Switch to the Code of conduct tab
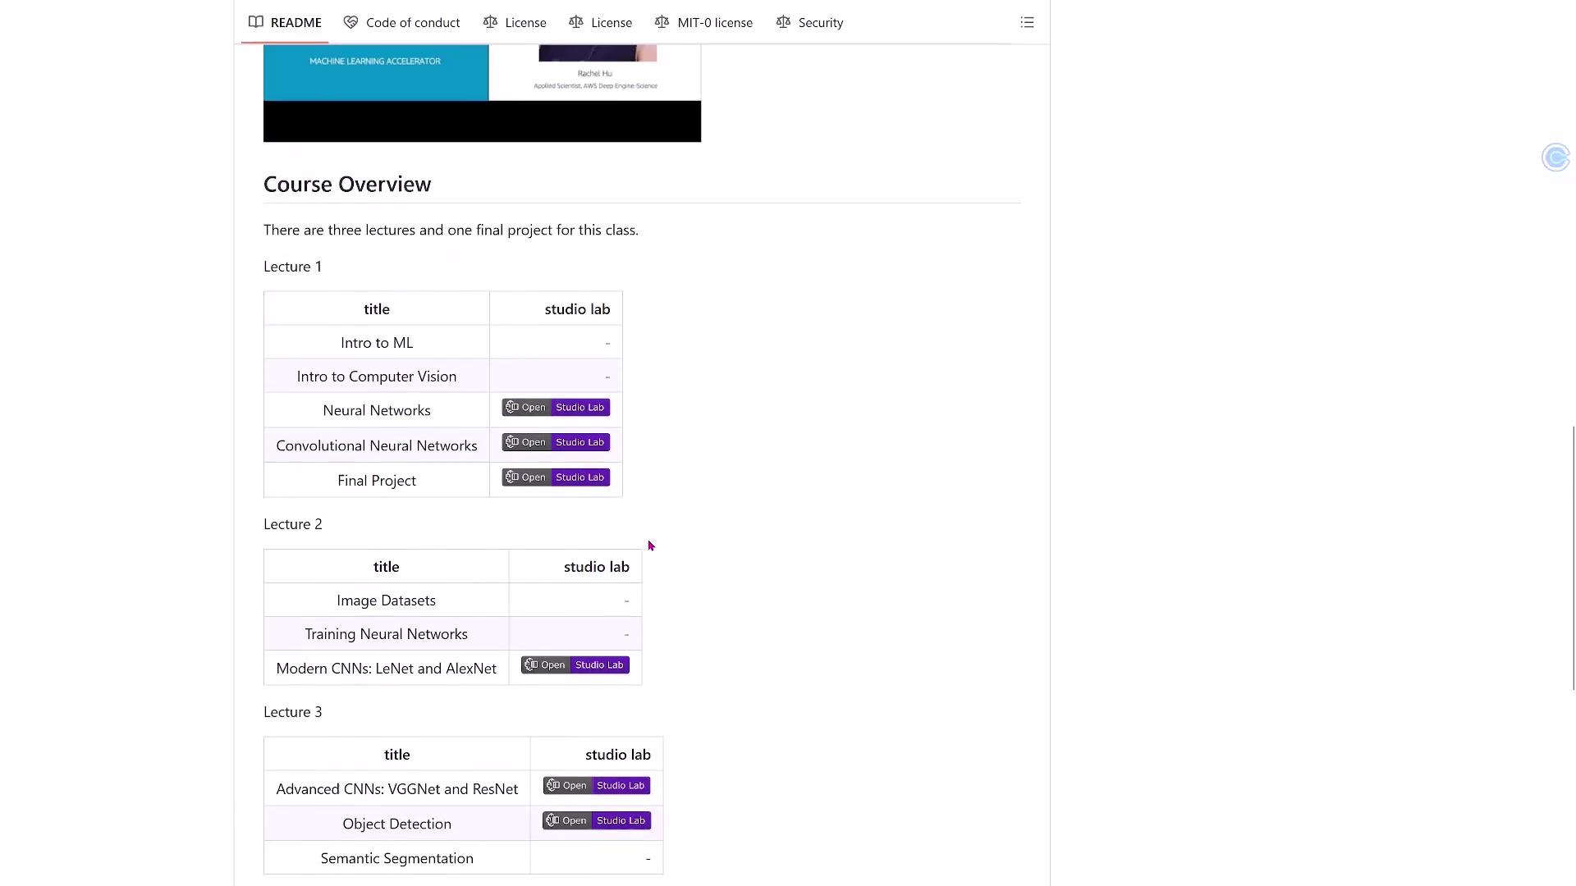The width and height of the screenshot is (1576, 886). pos(401,22)
